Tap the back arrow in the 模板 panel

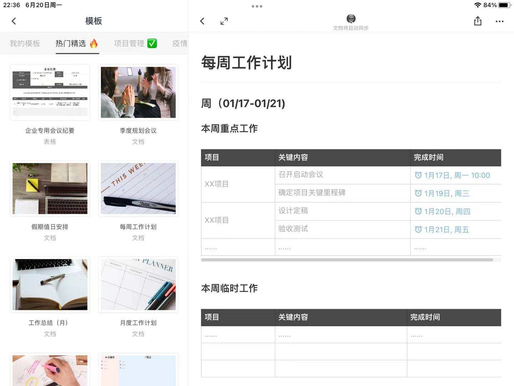point(14,21)
